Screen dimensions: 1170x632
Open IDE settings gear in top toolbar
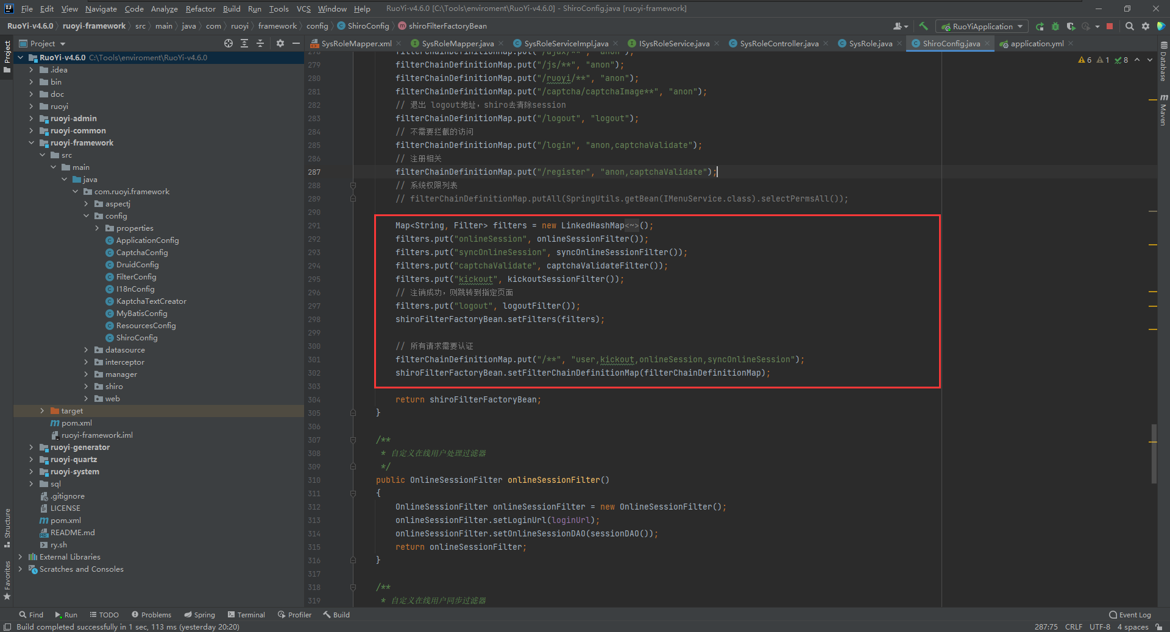click(1146, 26)
